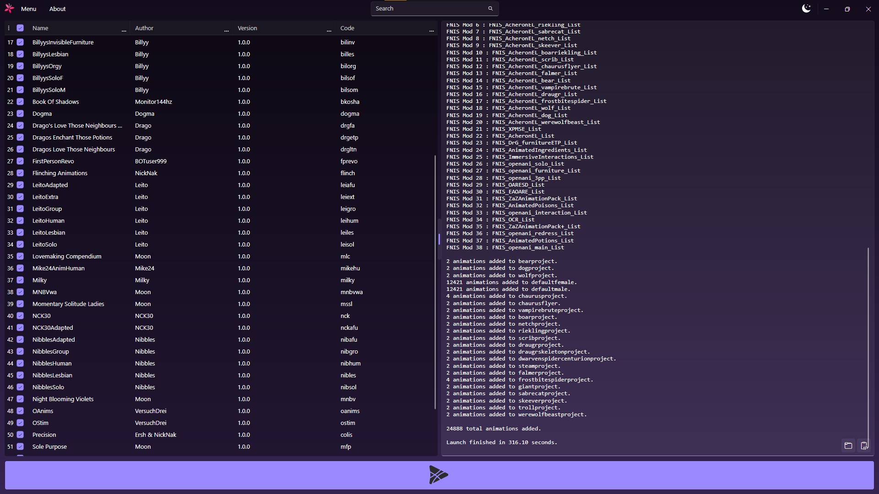Open the Menu item
879x494 pixels.
pos(28,9)
